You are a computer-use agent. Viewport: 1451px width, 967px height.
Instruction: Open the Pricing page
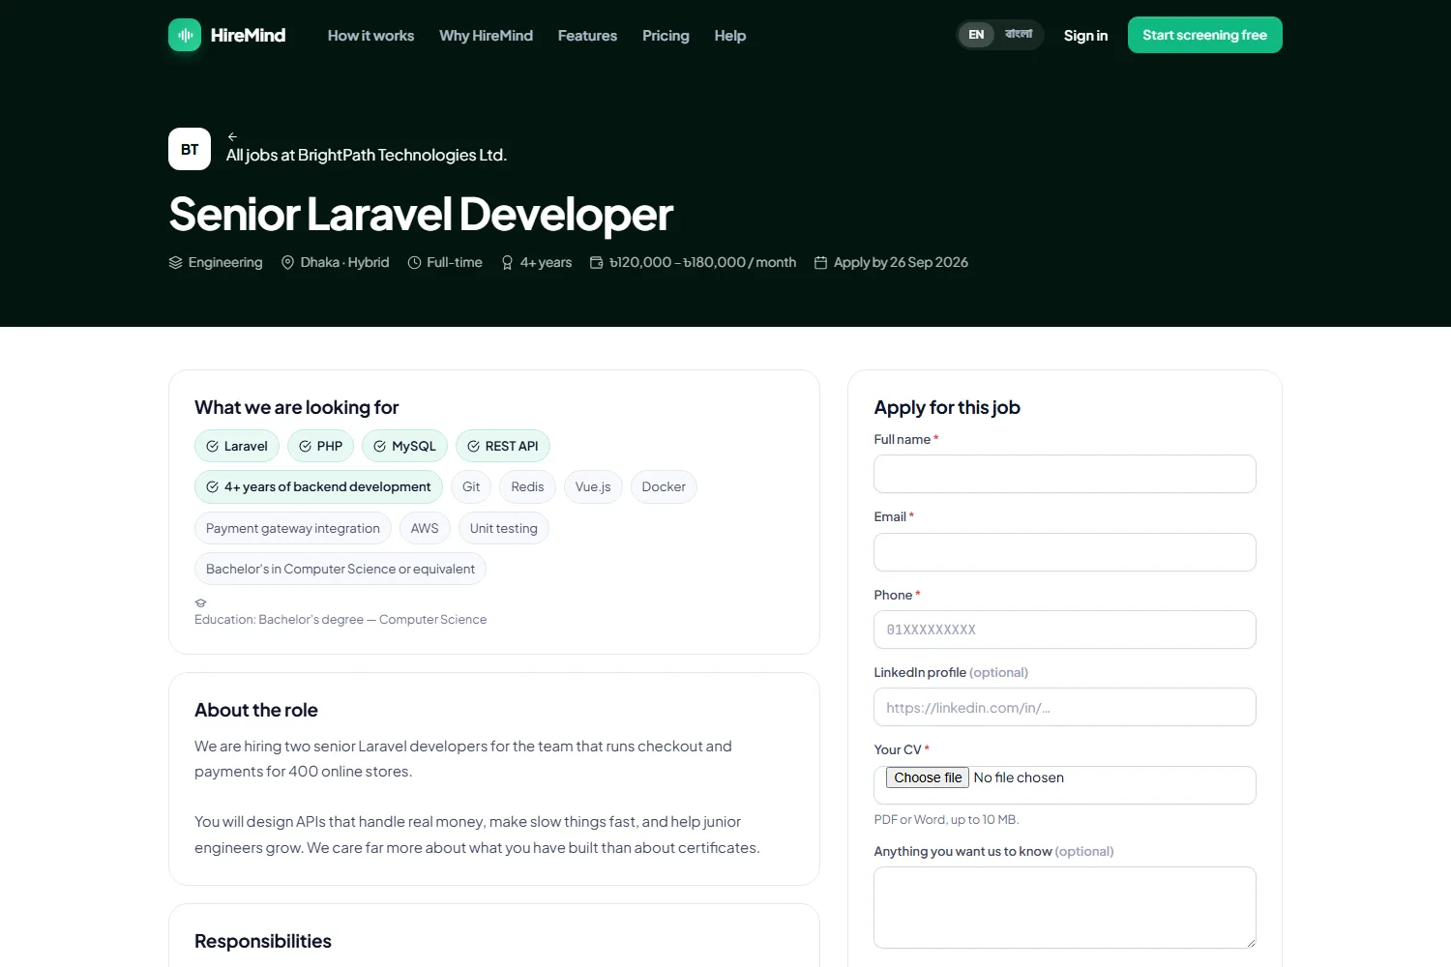(x=666, y=36)
